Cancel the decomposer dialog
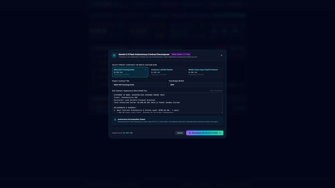Image resolution: width=335 pixels, height=188 pixels. tap(180, 133)
